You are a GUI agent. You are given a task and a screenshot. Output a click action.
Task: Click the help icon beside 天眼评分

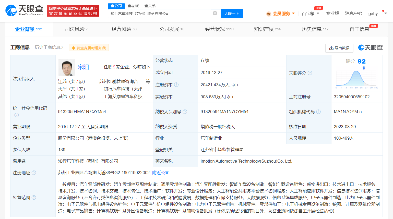(310, 73)
